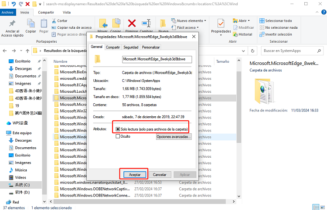Viewport: 327px width, 210px height.
Task: Click the red Eliminar X icon
Action: 132,24
